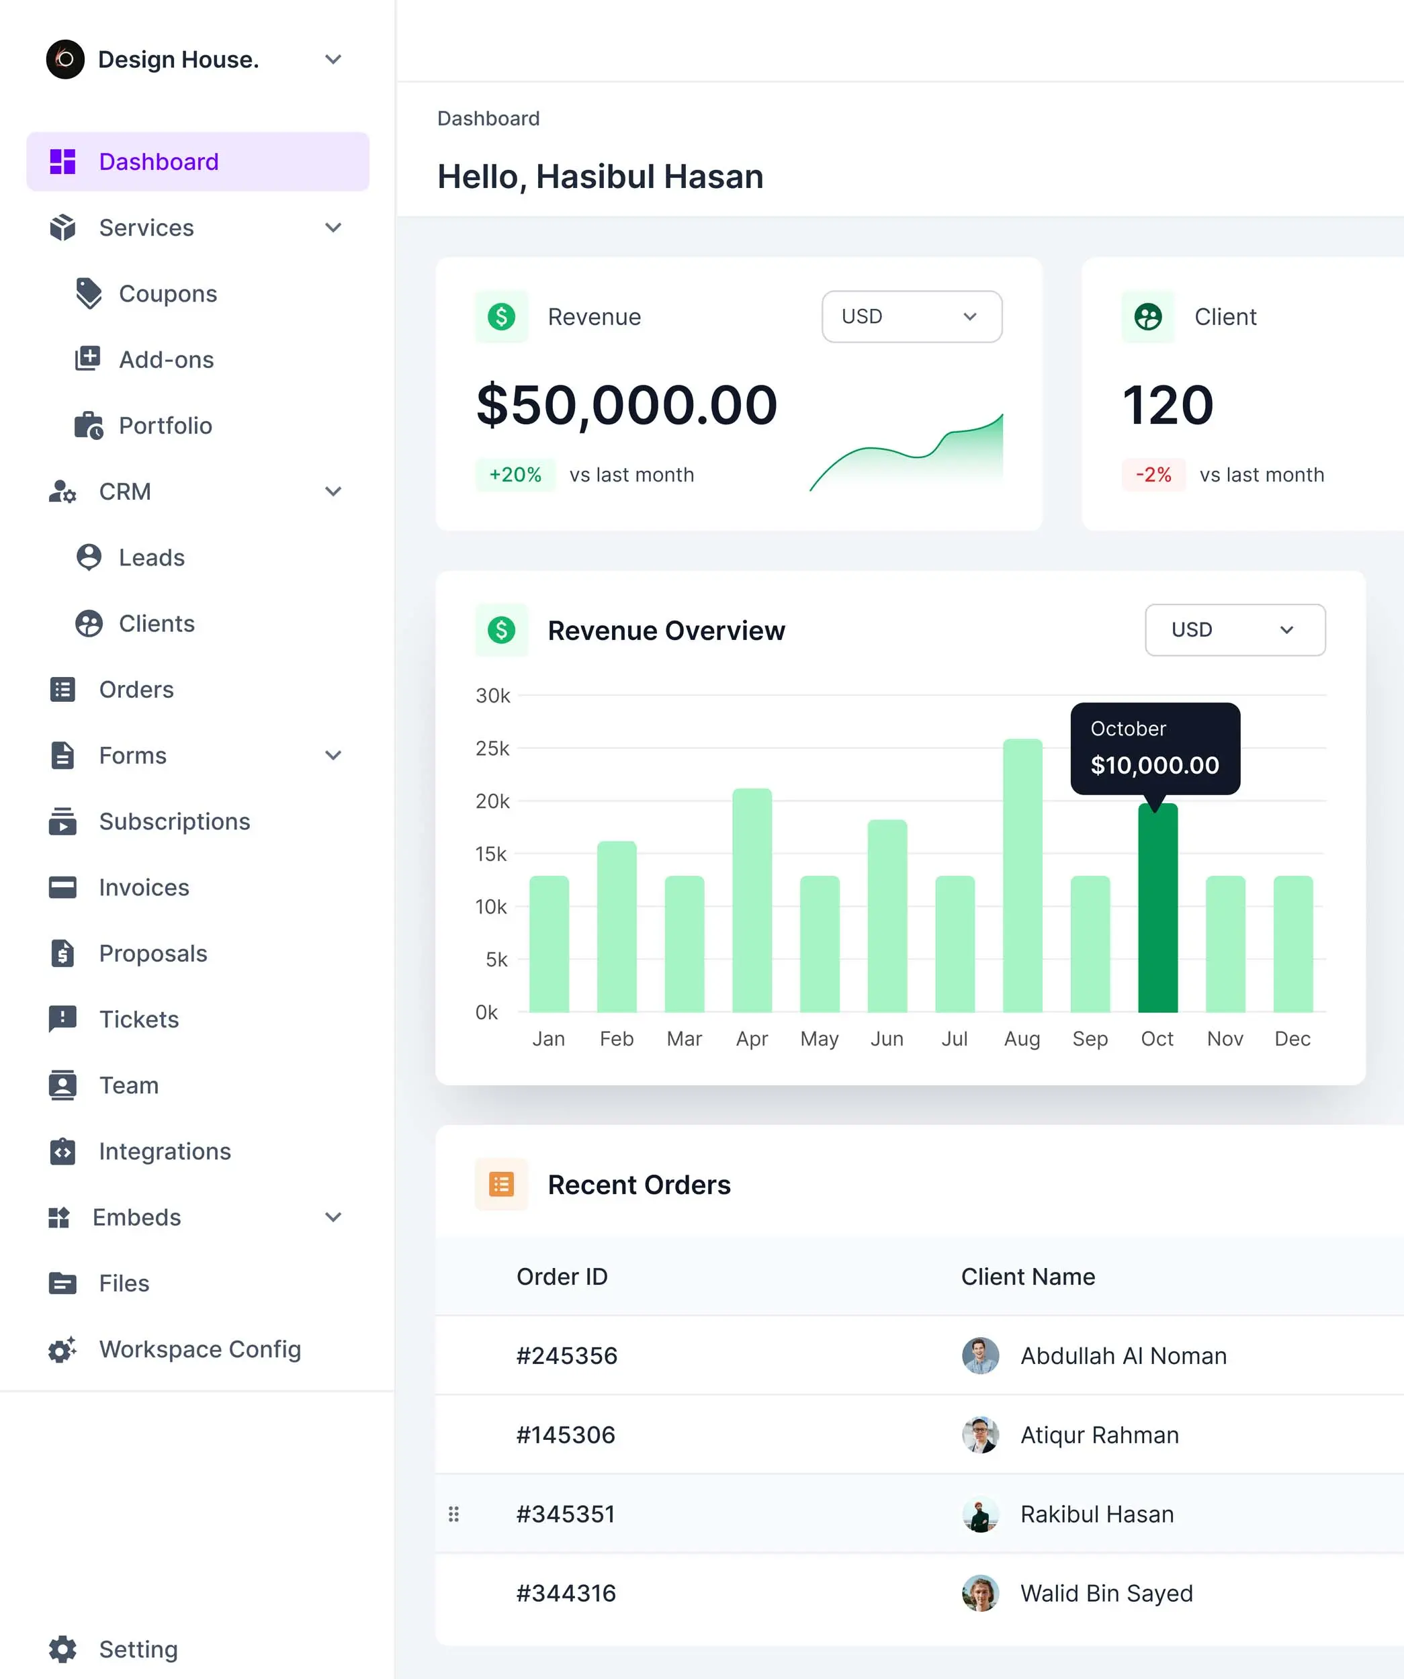Open the USD currency dropdown in Revenue Overview

coord(1235,630)
